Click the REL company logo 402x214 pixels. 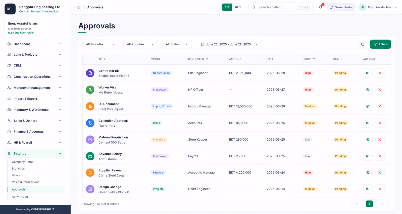point(10,9)
